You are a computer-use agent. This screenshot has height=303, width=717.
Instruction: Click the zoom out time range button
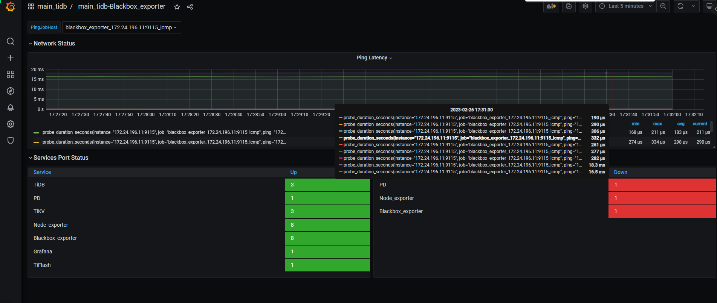coord(663,6)
